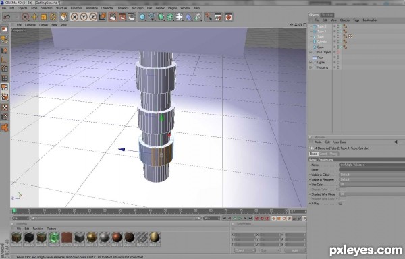Toggle the world coordinate system icon
This screenshot has height=259, width=405.
(103, 17)
